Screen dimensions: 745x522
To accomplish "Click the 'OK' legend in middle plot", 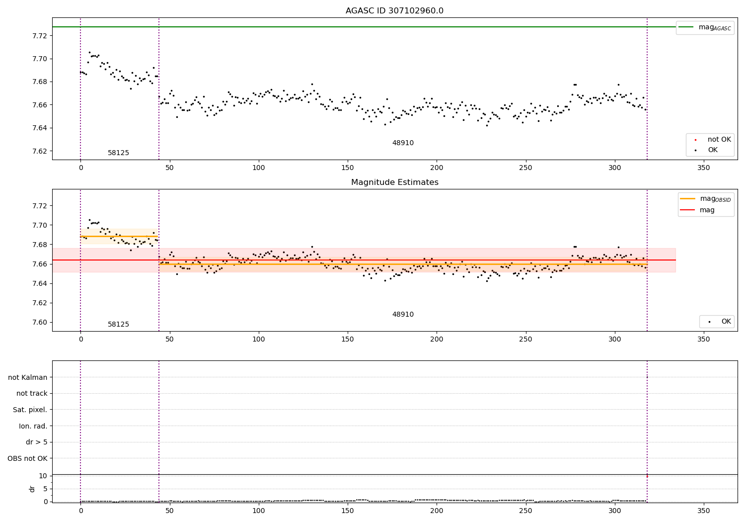I will click(719, 322).
